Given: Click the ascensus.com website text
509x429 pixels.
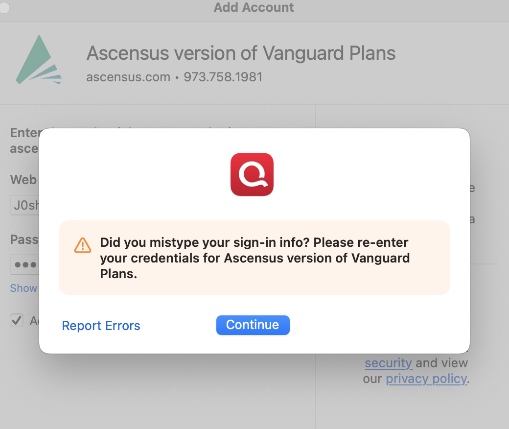Looking at the screenshot, I should [128, 77].
